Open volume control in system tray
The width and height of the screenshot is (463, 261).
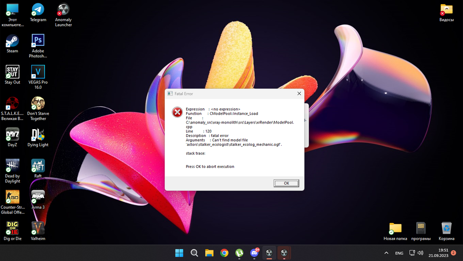[x=420, y=253]
